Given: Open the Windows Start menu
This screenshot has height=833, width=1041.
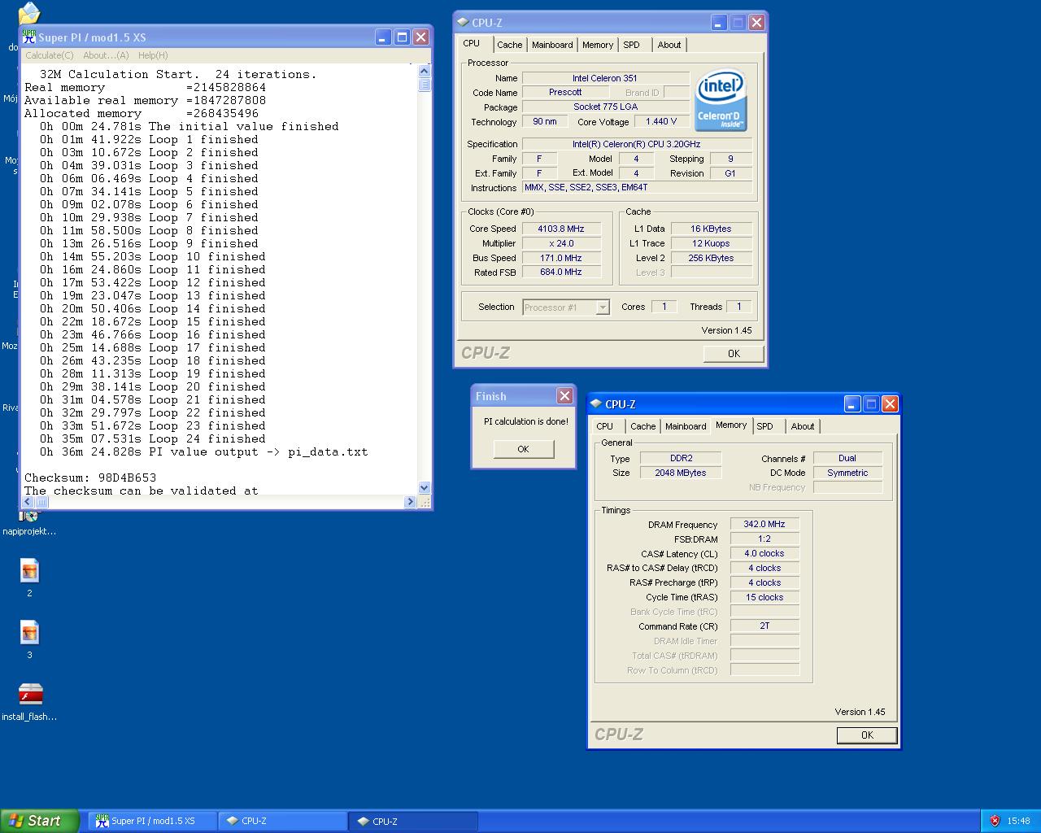Looking at the screenshot, I should tap(40, 821).
